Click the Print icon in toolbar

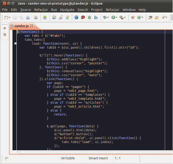pos(28,17)
